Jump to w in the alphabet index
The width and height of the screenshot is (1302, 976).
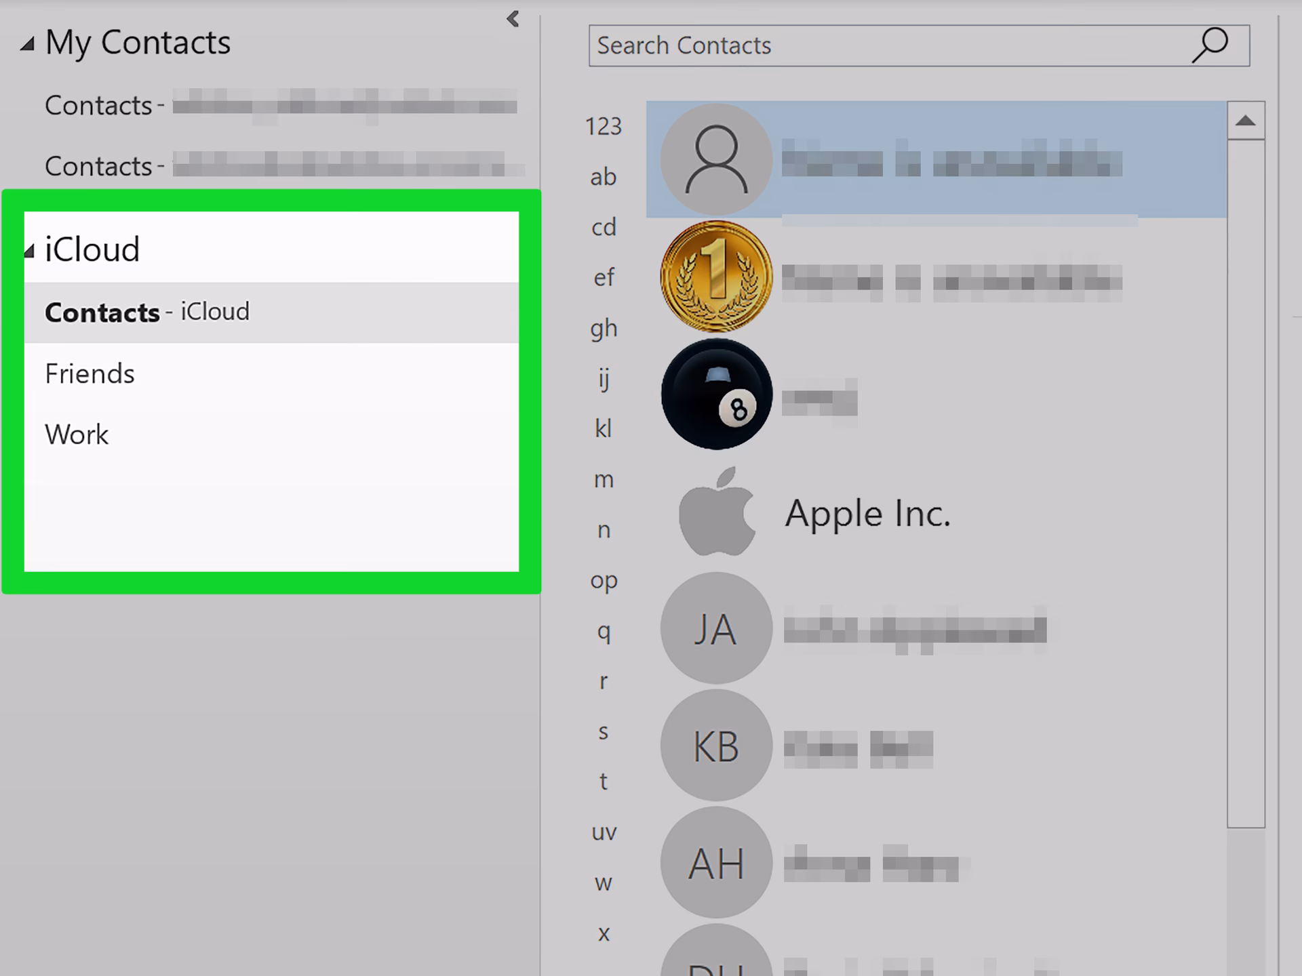click(x=604, y=883)
